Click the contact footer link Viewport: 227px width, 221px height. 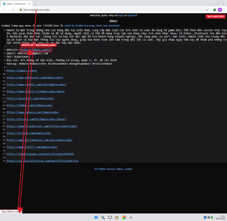(x=128, y=169)
